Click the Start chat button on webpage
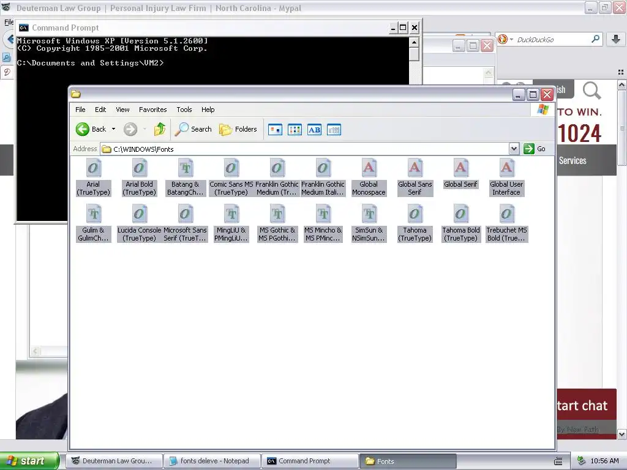 click(x=587, y=405)
